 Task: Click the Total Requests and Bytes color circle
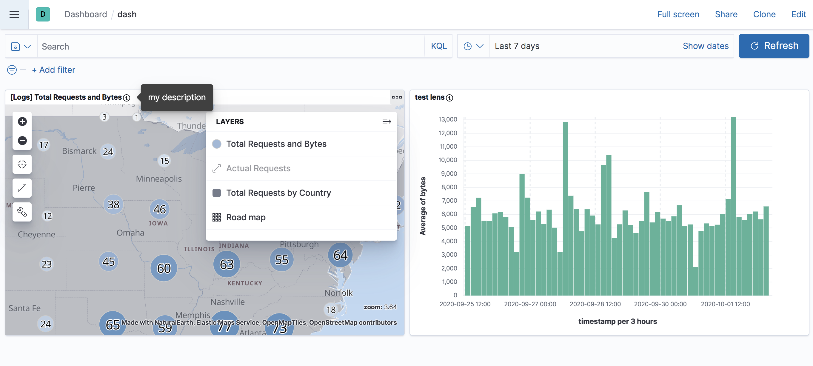(x=216, y=144)
